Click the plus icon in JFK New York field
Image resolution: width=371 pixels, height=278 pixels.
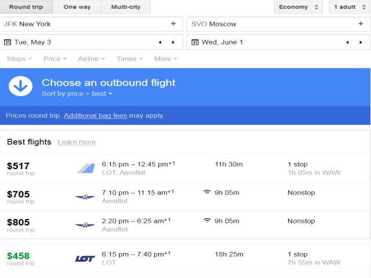pos(173,24)
